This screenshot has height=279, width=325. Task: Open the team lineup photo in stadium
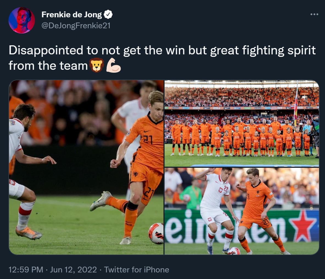(x=242, y=123)
